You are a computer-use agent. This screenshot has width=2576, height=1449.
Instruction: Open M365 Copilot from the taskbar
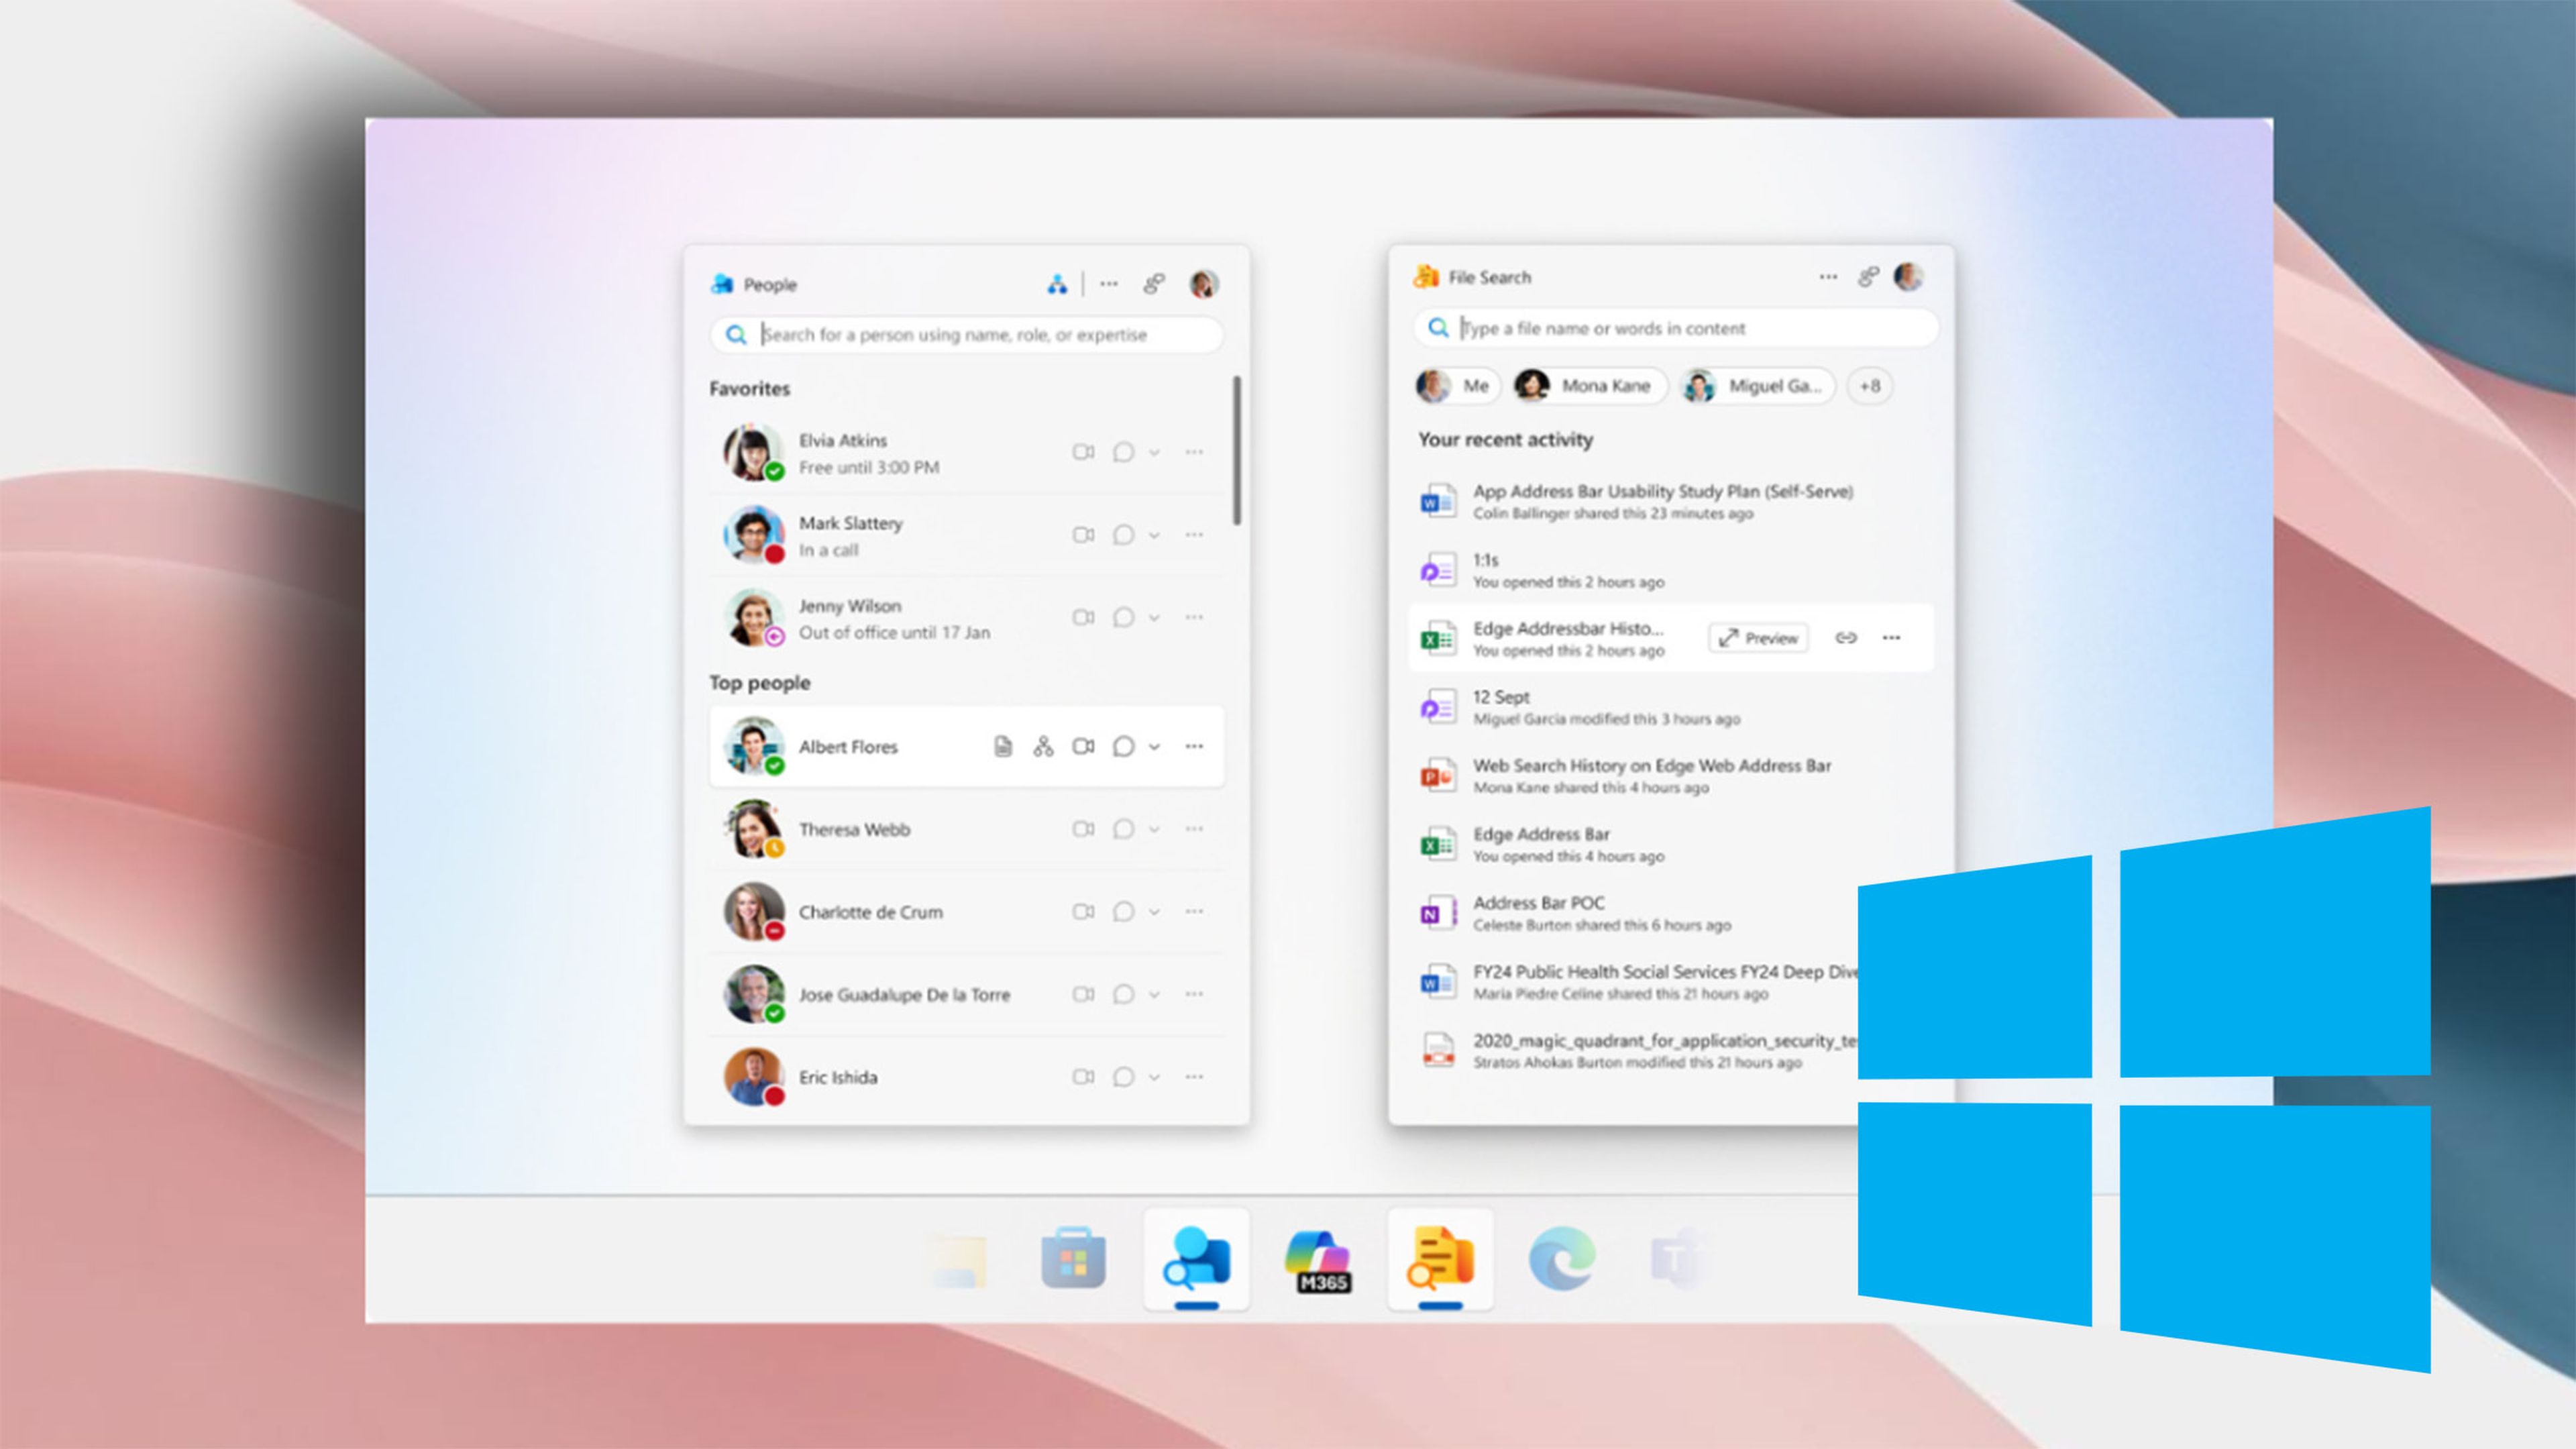[1319, 1261]
